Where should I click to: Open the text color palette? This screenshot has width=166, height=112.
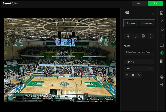point(127,75)
